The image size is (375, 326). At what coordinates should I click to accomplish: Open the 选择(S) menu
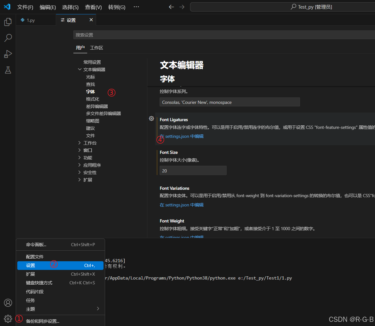click(70, 7)
